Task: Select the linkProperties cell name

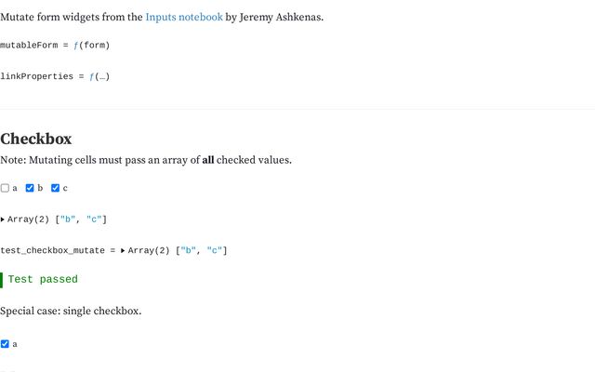Action: point(35,76)
